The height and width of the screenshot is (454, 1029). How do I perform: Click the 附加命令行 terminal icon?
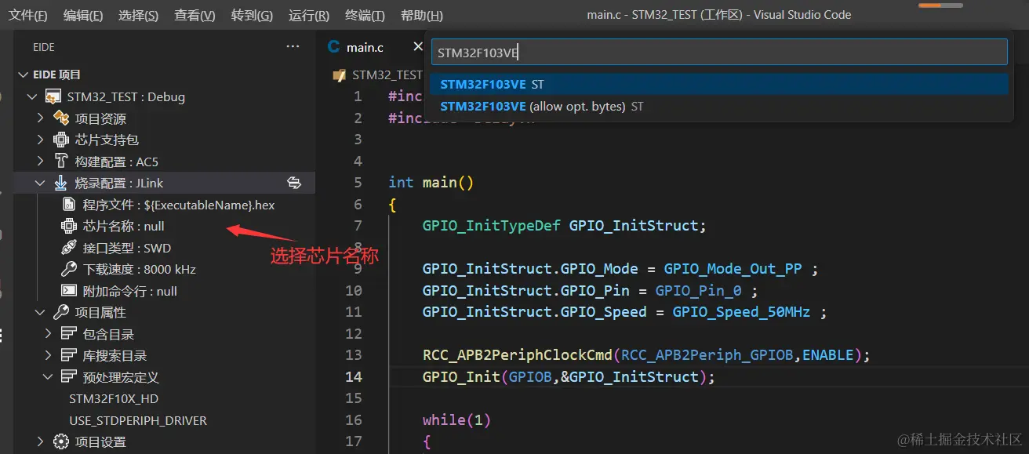click(69, 291)
